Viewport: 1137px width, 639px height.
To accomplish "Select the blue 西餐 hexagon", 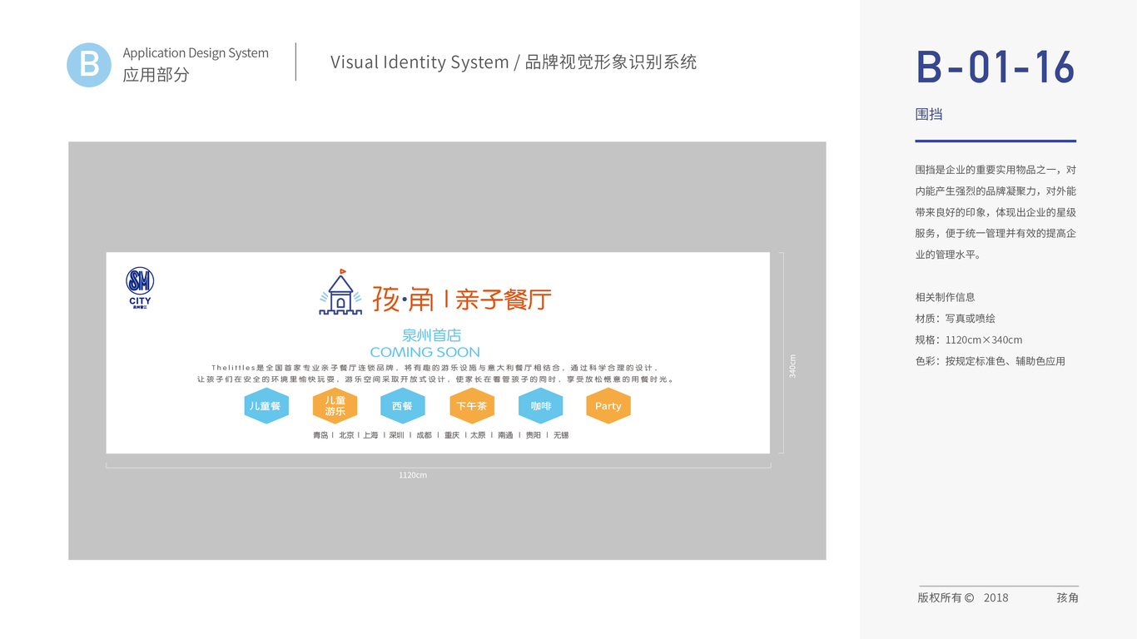I will (403, 406).
